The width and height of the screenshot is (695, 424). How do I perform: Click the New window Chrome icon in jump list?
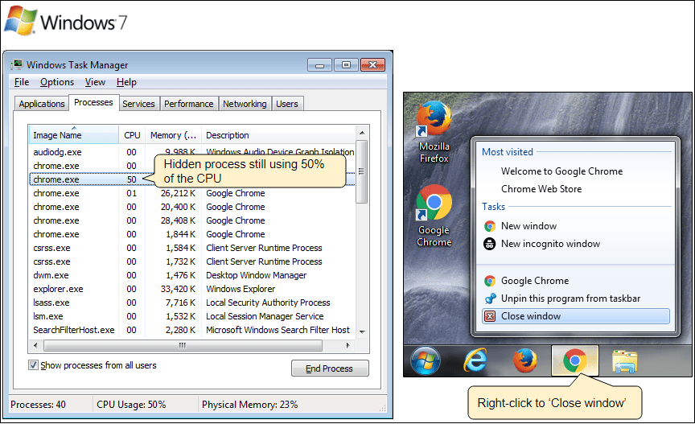point(490,226)
